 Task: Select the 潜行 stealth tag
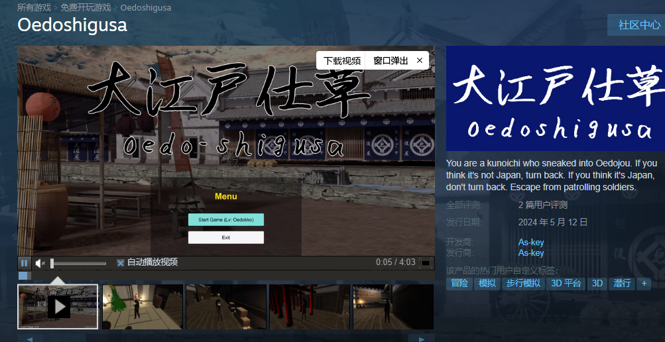click(622, 284)
